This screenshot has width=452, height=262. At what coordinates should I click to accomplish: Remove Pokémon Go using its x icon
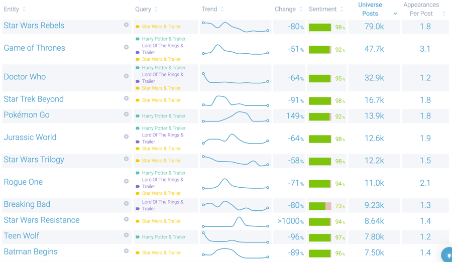tap(126, 114)
